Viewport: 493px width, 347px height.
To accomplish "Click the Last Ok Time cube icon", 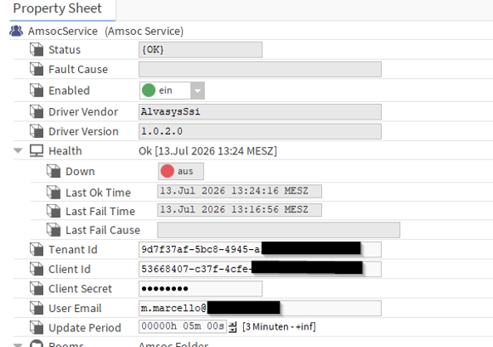I will click(53, 193).
